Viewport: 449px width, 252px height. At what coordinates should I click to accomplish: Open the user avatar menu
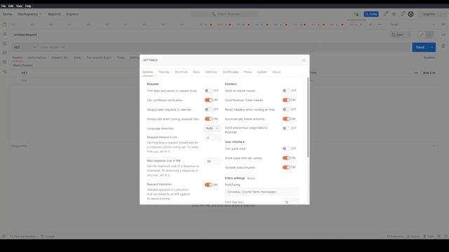[410, 14]
